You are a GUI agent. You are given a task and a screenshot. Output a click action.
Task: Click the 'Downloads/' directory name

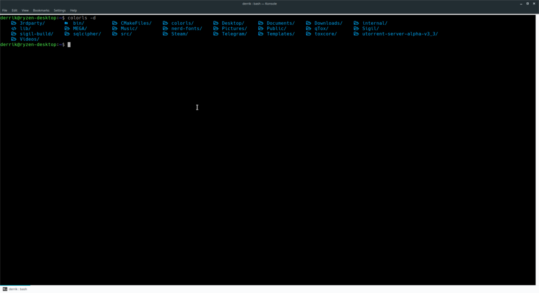click(328, 23)
